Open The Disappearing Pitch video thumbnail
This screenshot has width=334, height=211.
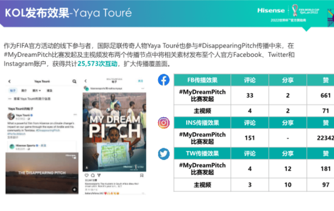42,173
